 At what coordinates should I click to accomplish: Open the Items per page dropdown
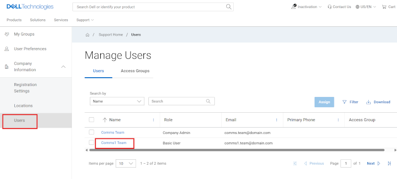pyautogui.click(x=126, y=163)
